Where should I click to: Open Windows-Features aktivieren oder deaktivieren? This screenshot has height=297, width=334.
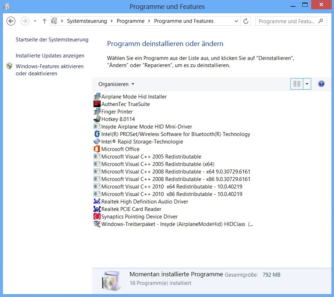point(50,70)
